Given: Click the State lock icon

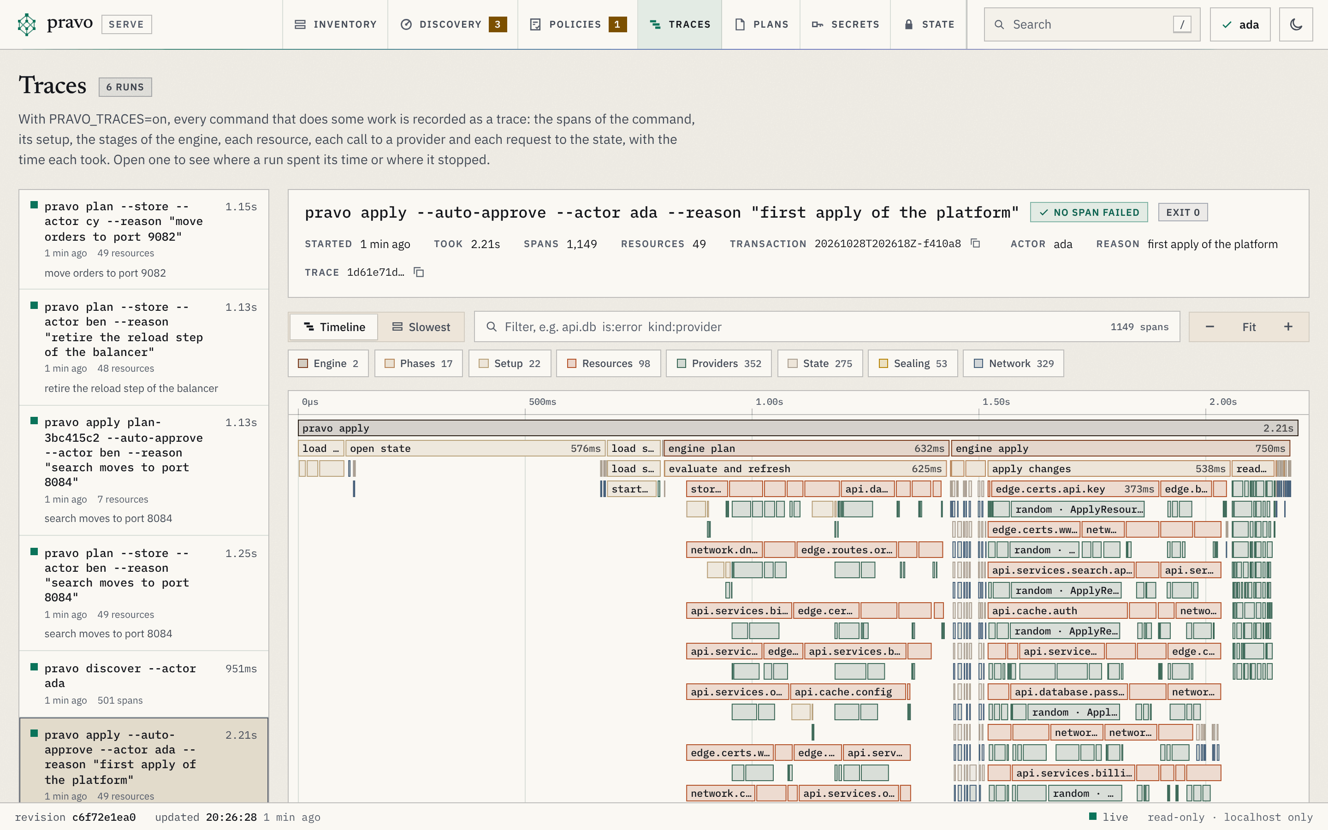Looking at the screenshot, I should [x=909, y=24].
